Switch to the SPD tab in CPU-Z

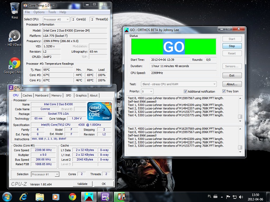(68, 95)
